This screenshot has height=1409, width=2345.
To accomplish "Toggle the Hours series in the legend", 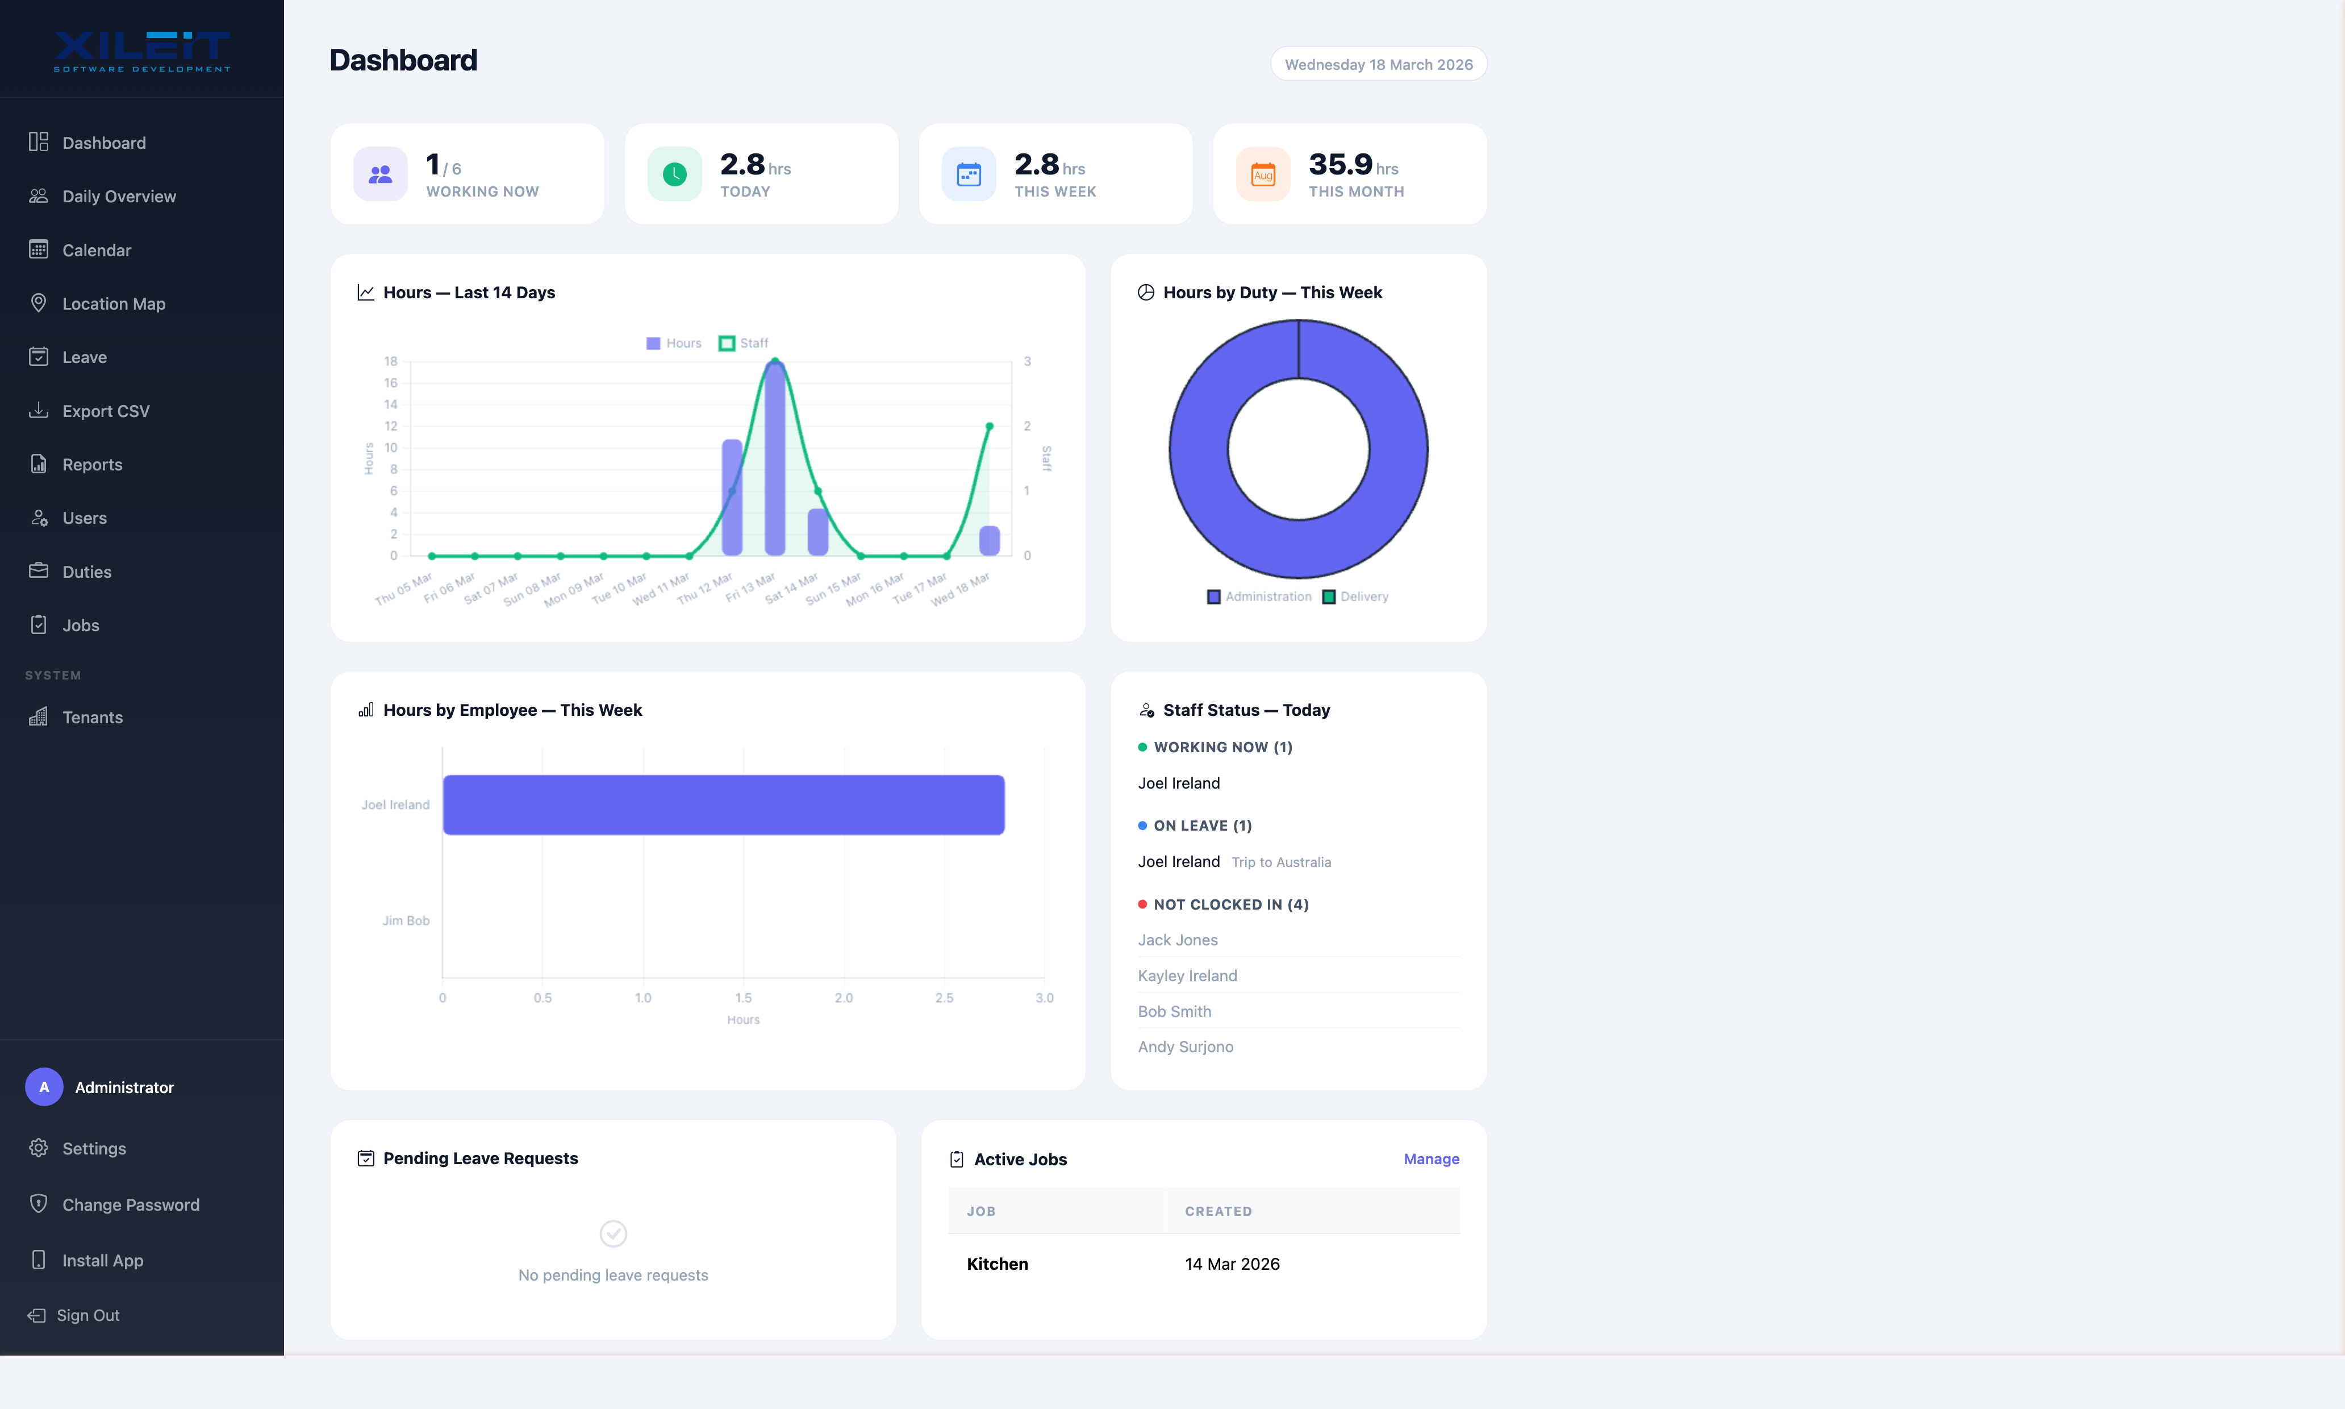I will point(673,342).
